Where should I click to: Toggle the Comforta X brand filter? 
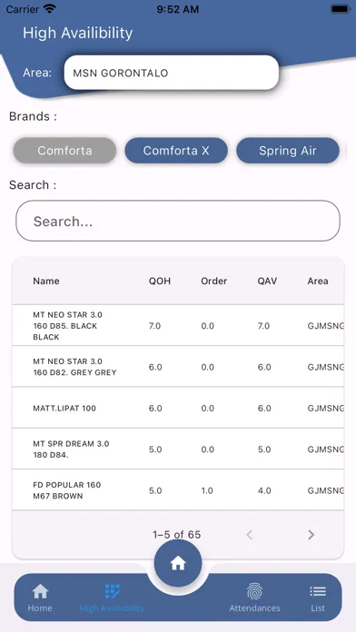tap(176, 151)
